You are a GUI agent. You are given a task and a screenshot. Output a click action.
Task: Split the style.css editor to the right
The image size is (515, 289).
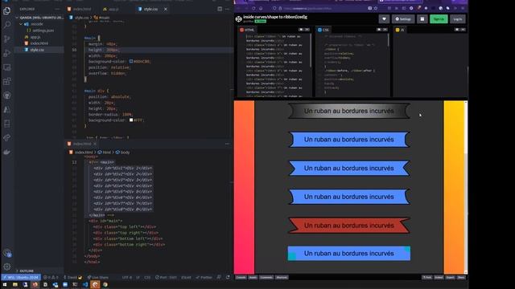220,9
